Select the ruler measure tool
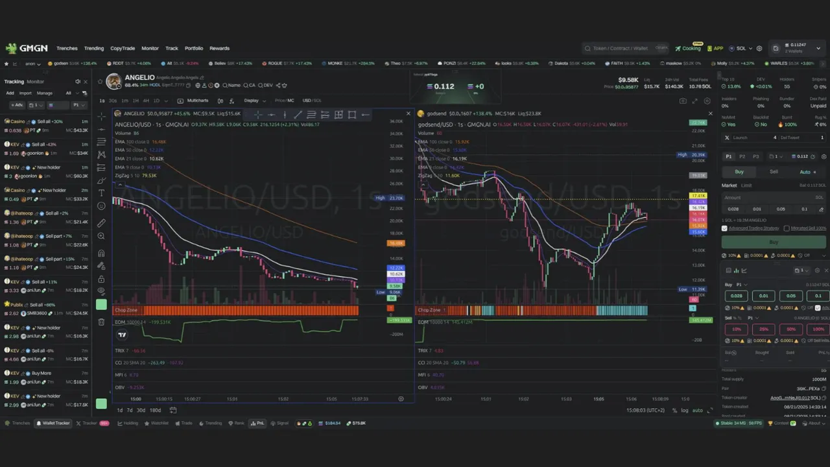The height and width of the screenshot is (467, 830). tap(101, 222)
